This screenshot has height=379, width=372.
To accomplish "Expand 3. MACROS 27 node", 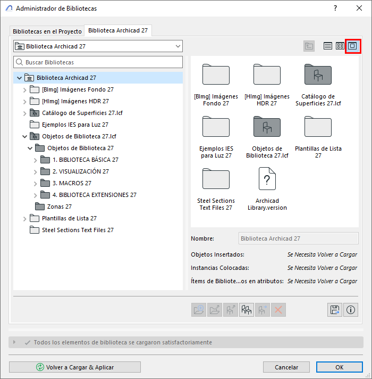I will click(35, 184).
